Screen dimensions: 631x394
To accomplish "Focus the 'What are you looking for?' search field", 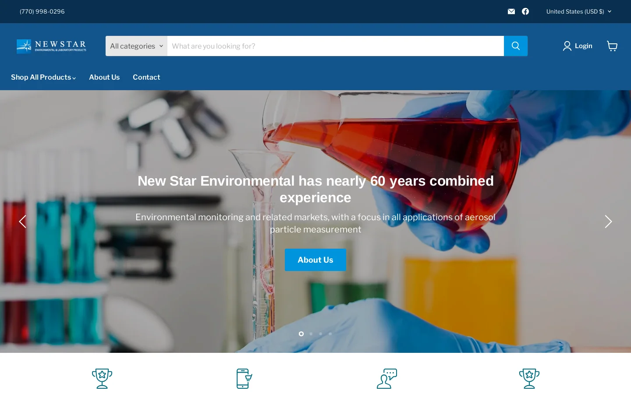I will pos(335,46).
